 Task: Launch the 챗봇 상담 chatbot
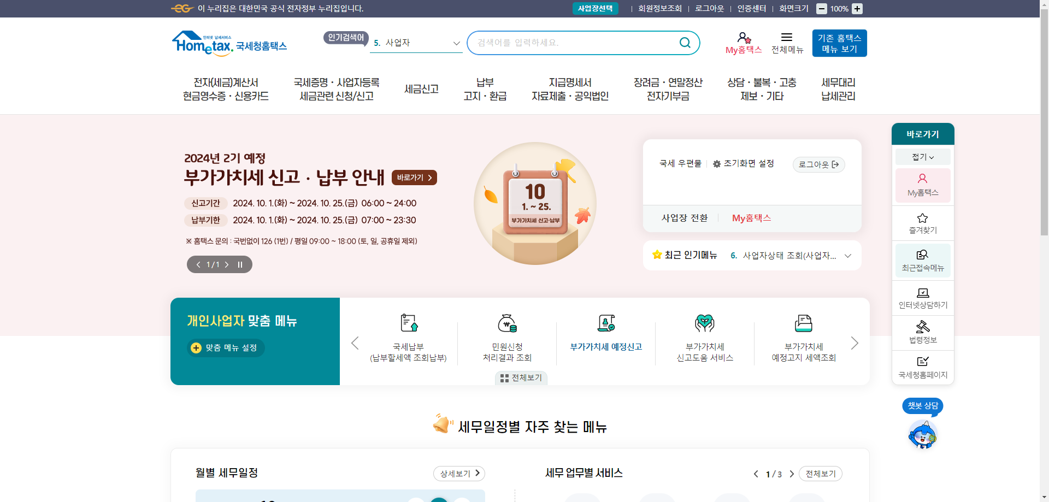pos(922,434)
